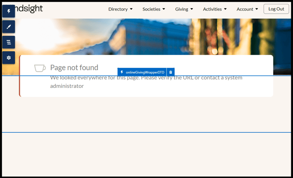Click the arrow next to Account
The image size is (293, 178).
pyautogui.click(x=257, y=9)
